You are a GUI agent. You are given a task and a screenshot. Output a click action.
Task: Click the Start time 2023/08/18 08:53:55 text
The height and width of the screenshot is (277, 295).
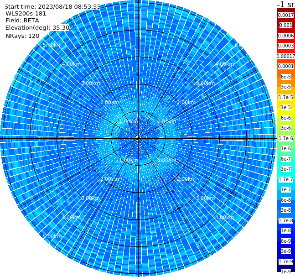point(52,7)
